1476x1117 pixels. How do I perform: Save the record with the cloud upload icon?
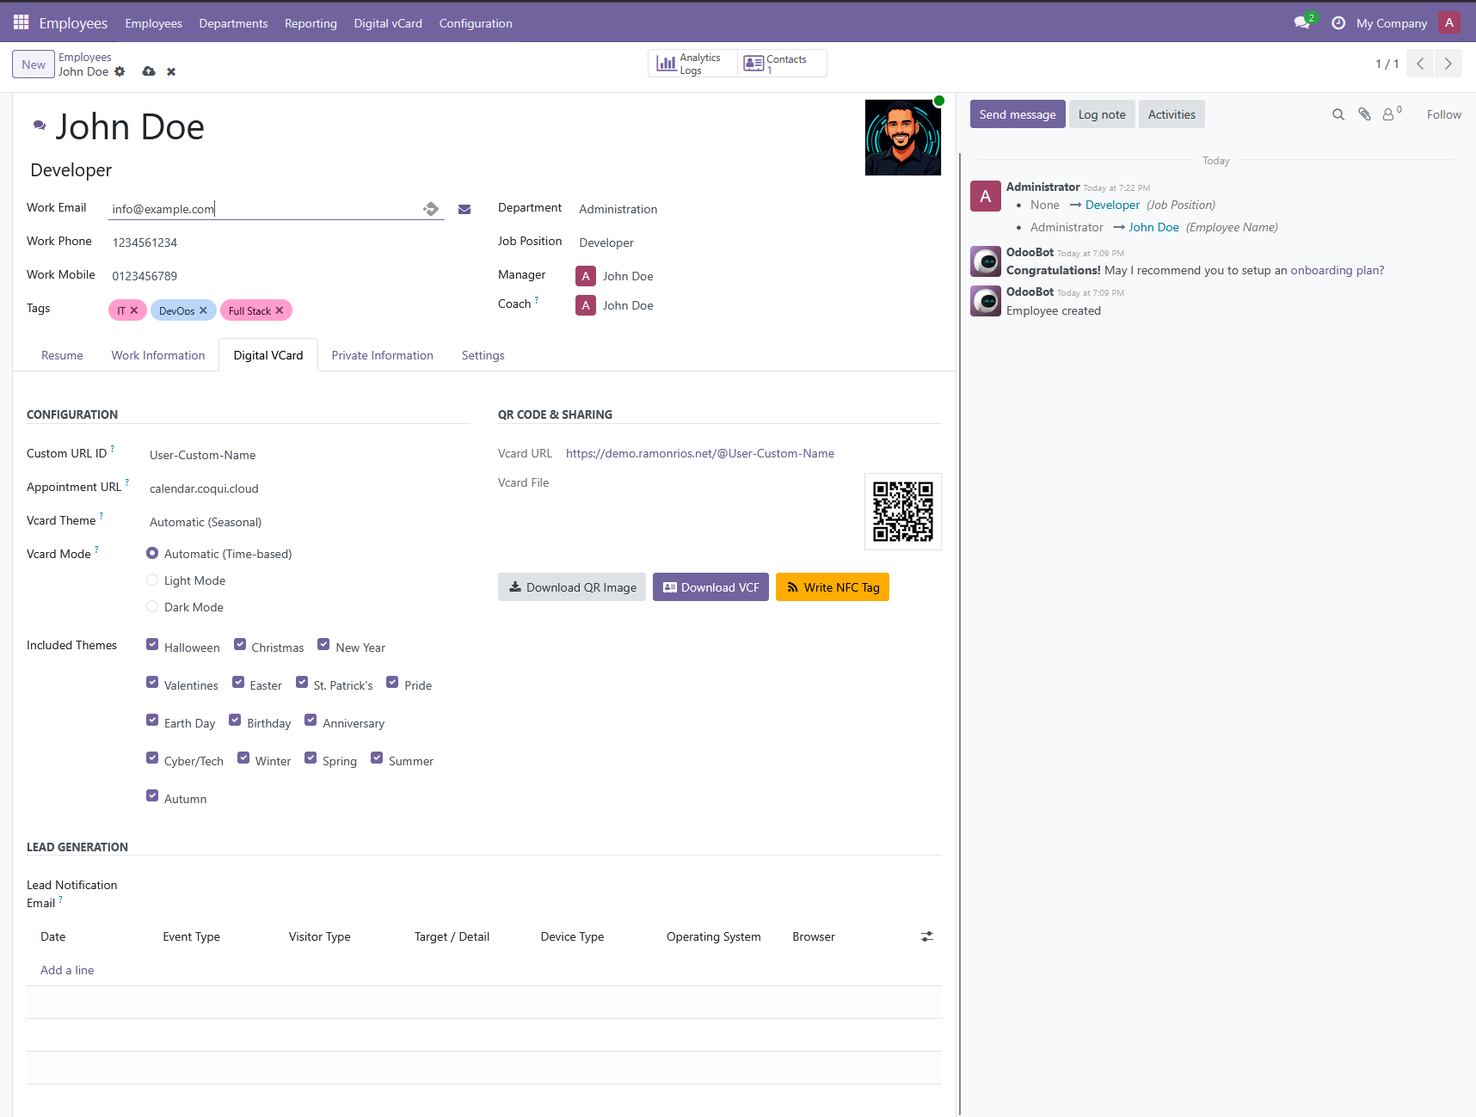(x=149, y=71)
